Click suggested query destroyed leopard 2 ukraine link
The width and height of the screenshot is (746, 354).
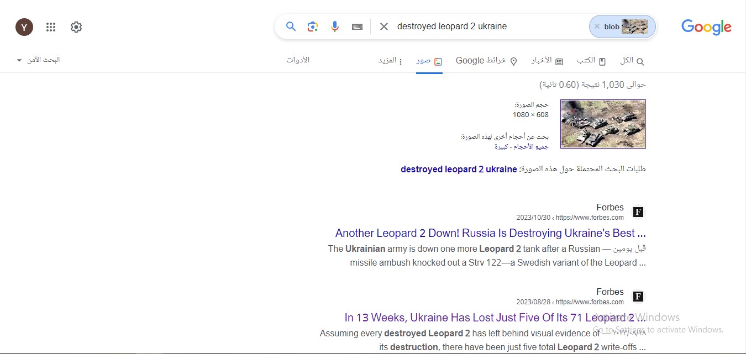pyautogui.click(x=459, y=169)
